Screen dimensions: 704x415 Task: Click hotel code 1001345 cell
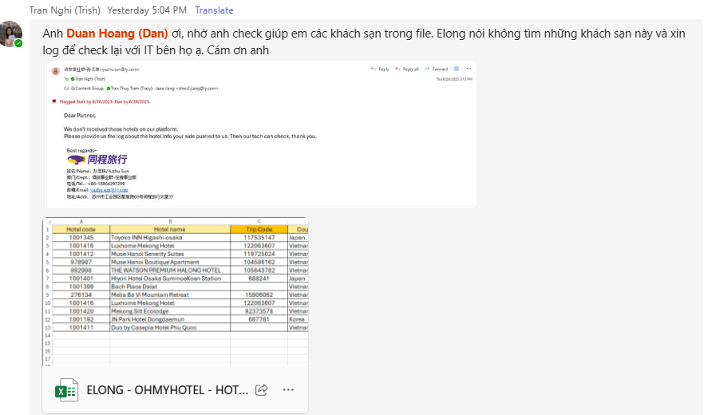[x=81, y=238]
